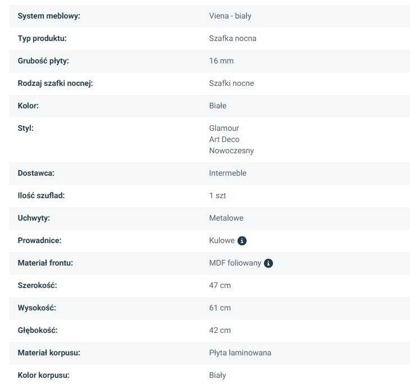Image resolution: width=410 pixels, height=384 pixels.
Task: Click the Glamour style entry
Action: pos(224,128)
